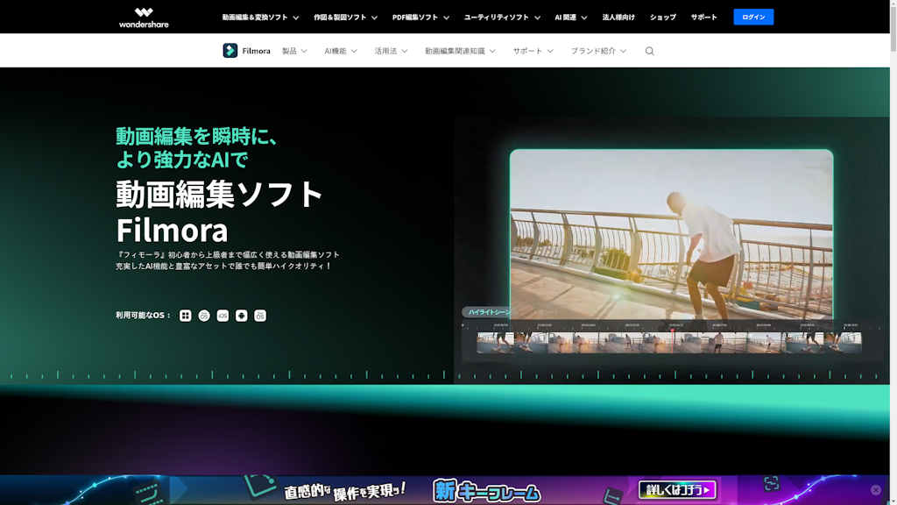The image size is (897, 505).
Task: Close the bottom keyframe banner
Action: [x=875, y=490]
